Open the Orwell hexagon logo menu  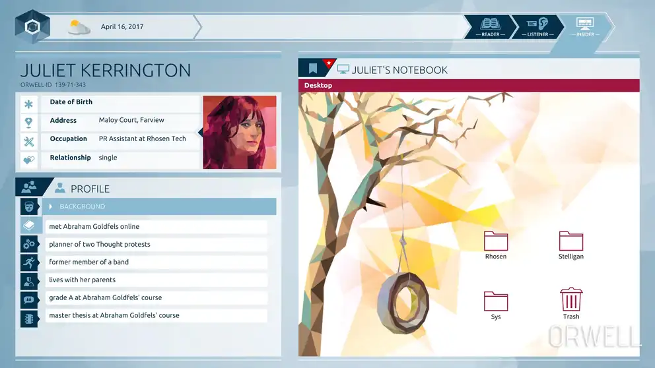pyautogui.click(x=32, y=27)
